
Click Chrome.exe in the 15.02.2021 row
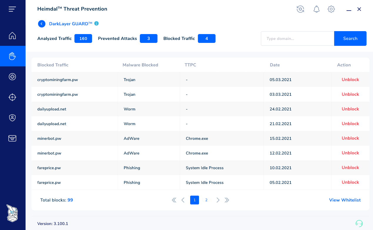197,138
